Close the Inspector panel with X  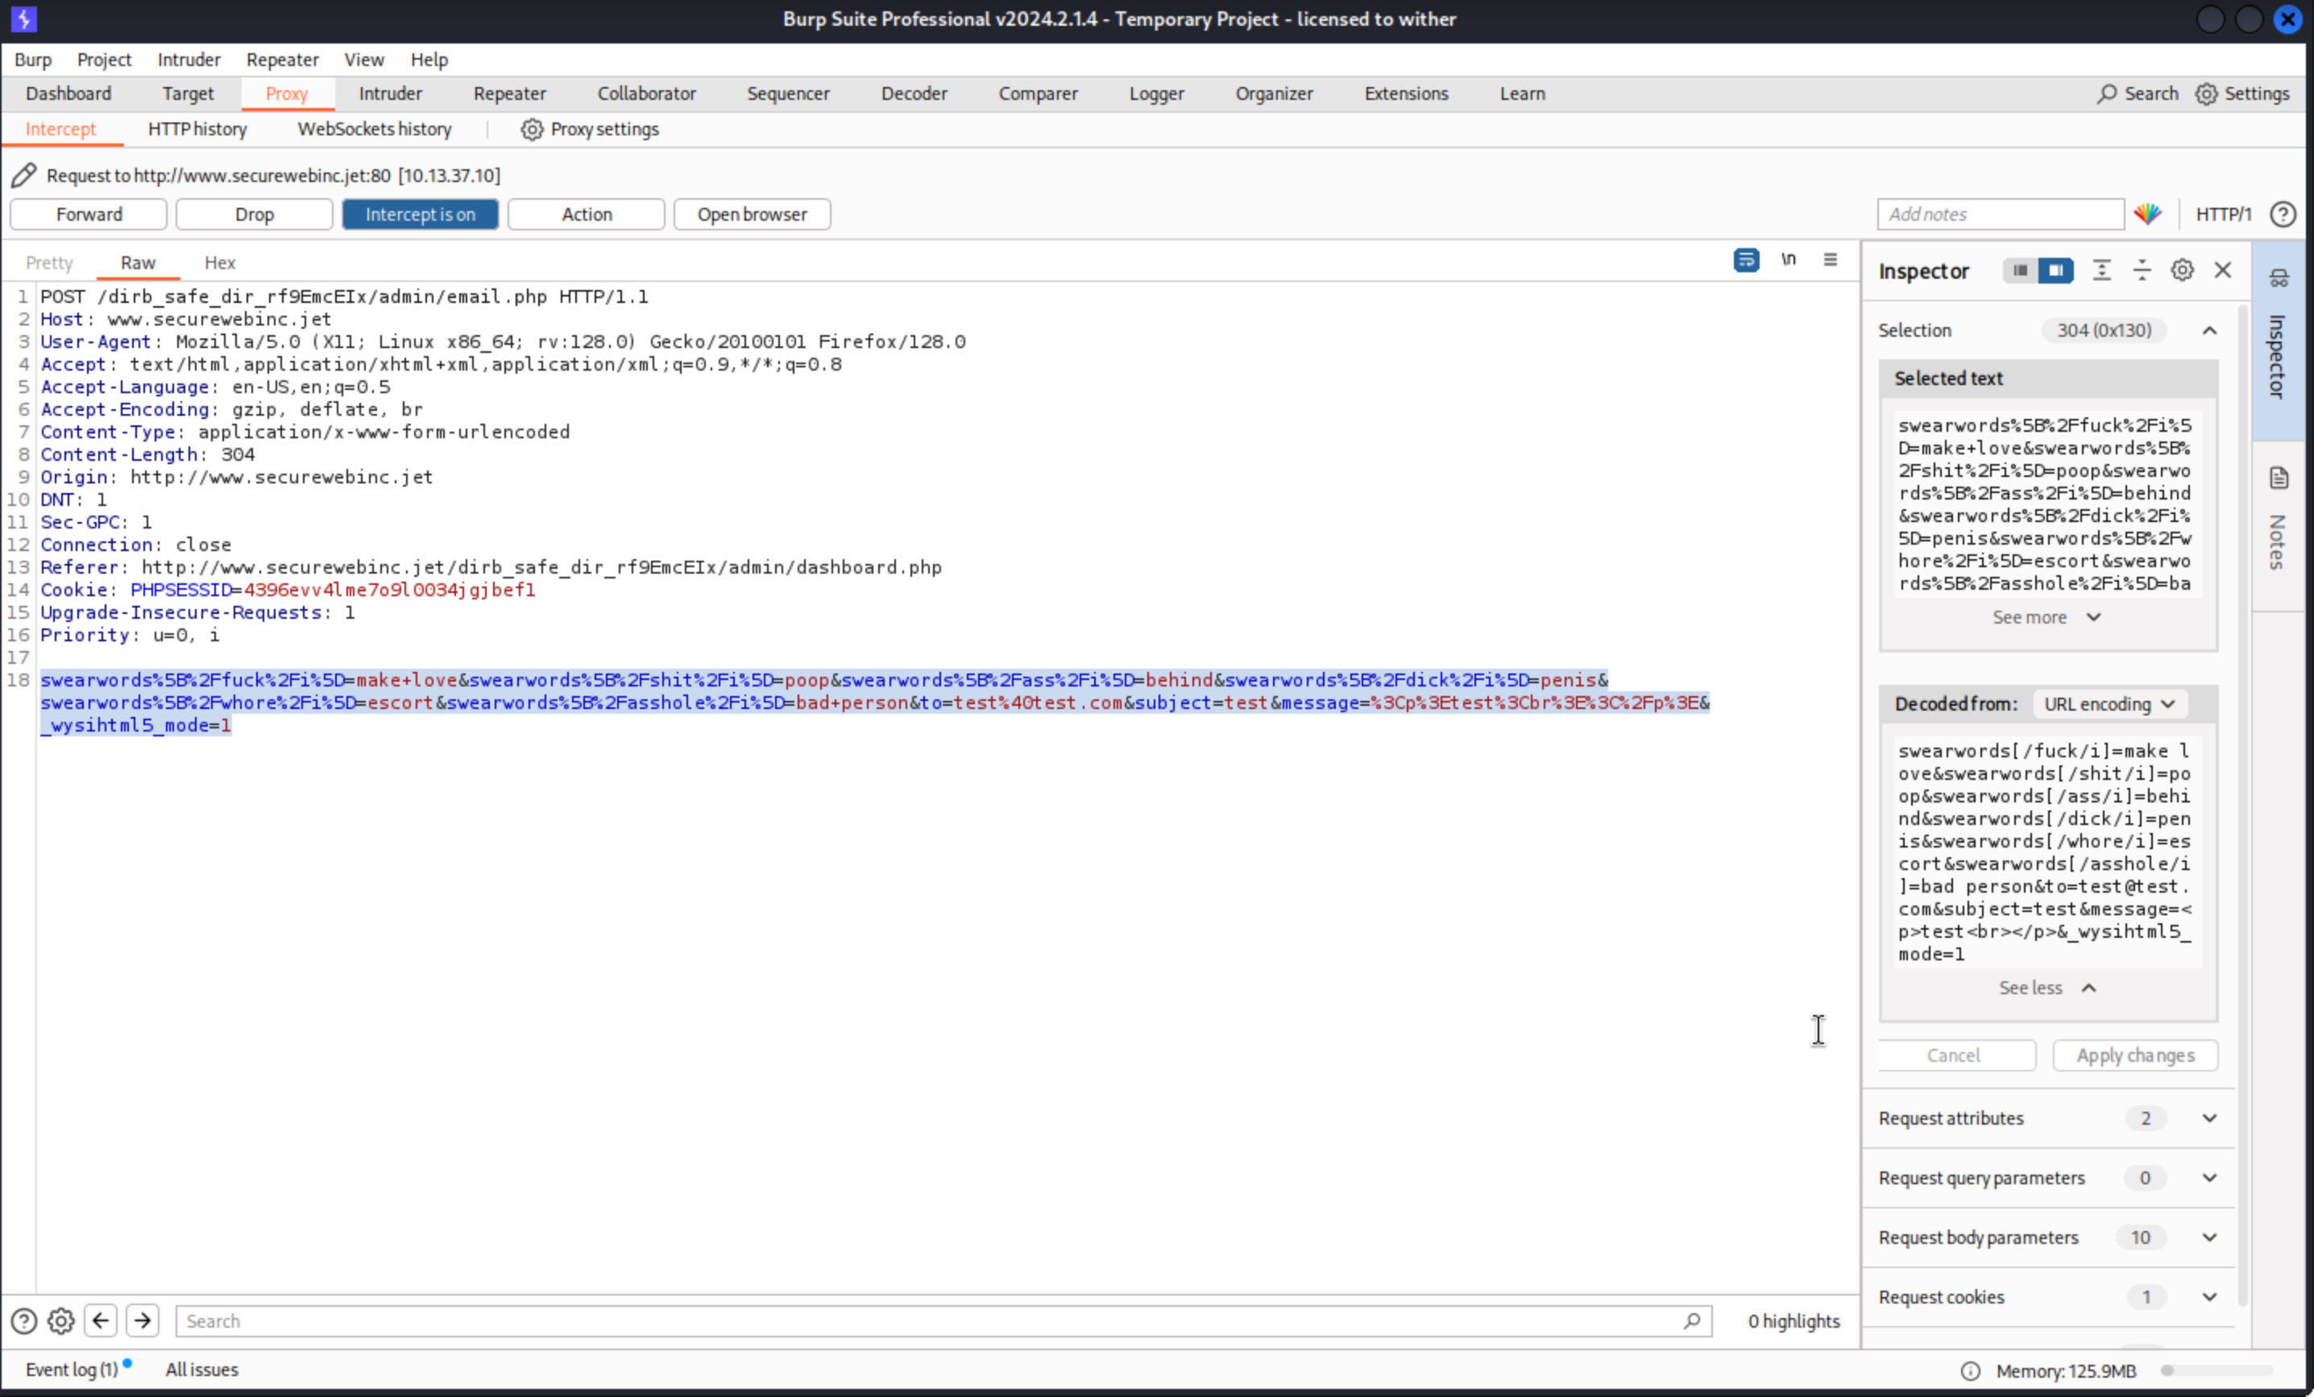2223,271
